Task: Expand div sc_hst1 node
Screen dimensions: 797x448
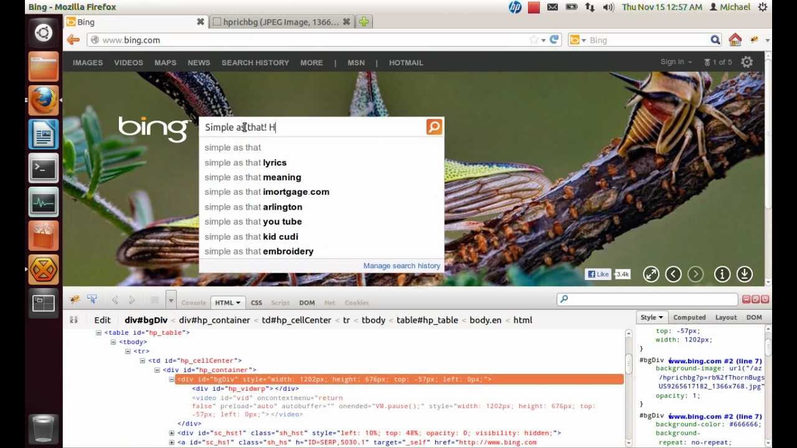Action: 172,432
